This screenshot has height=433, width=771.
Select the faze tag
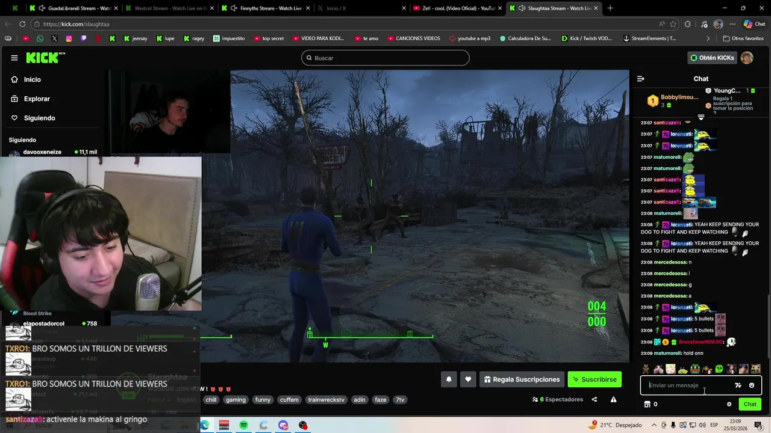pos(381,400)
